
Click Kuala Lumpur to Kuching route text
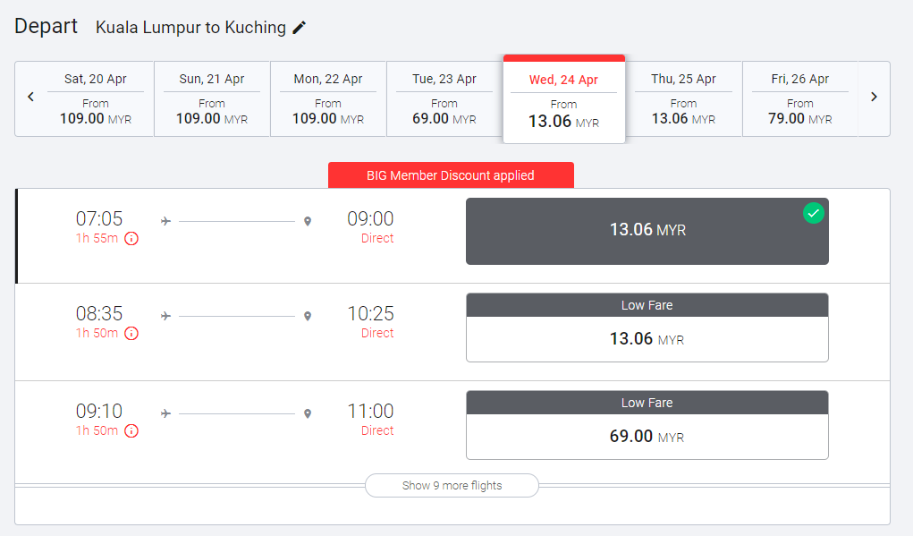tap(190, 28)
